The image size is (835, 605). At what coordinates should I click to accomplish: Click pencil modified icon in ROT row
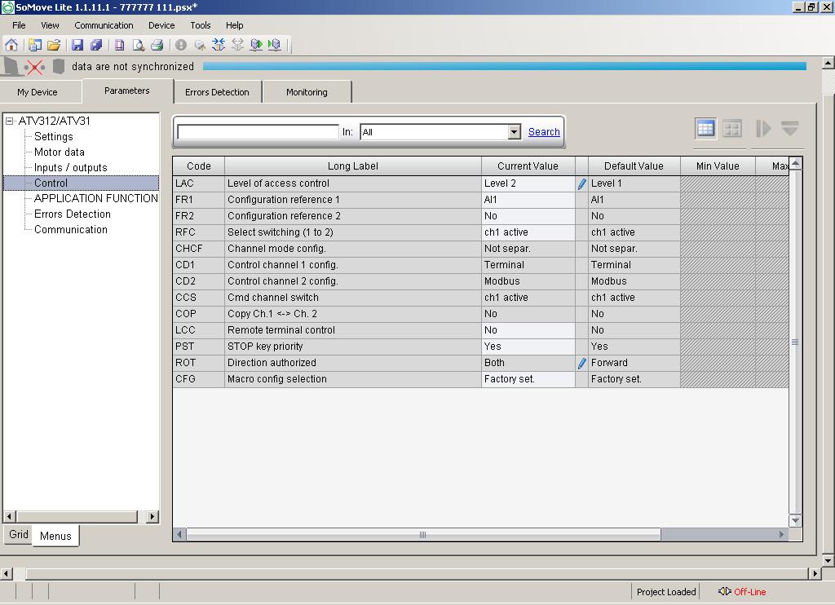(x=581, y=363)
